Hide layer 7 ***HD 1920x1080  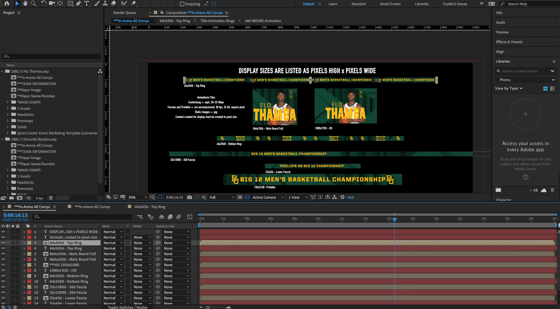point(3,265)
